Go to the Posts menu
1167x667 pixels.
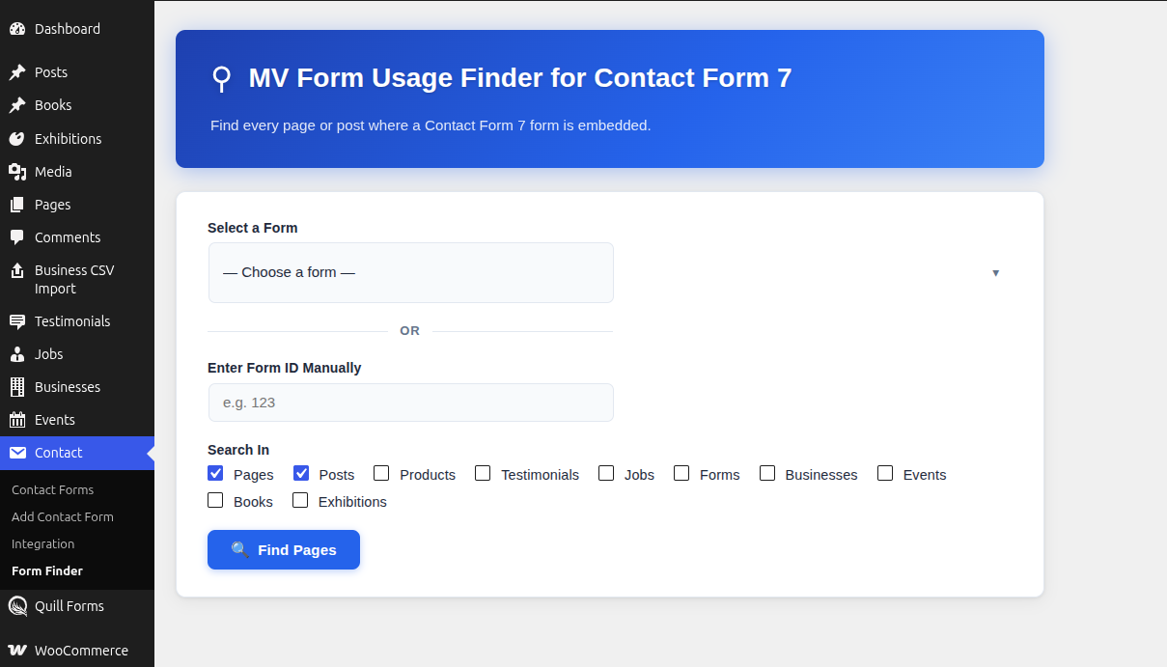pyautogui.click(x=77, y=72)
